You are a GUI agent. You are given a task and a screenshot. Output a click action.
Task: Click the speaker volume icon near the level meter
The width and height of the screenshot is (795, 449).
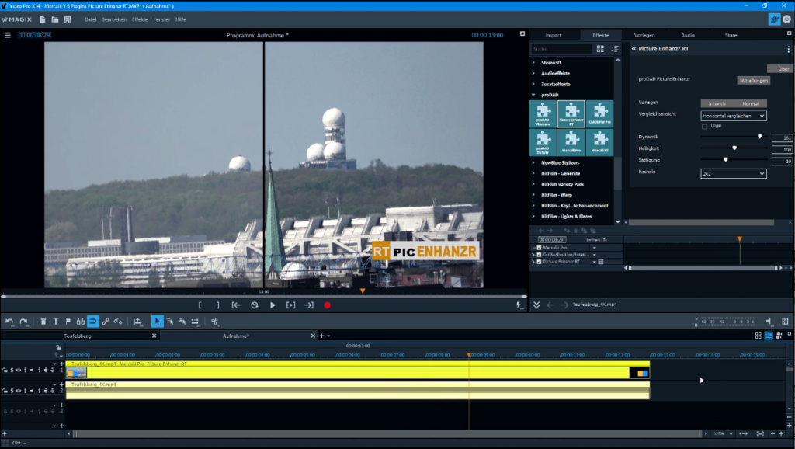[769, 321]
